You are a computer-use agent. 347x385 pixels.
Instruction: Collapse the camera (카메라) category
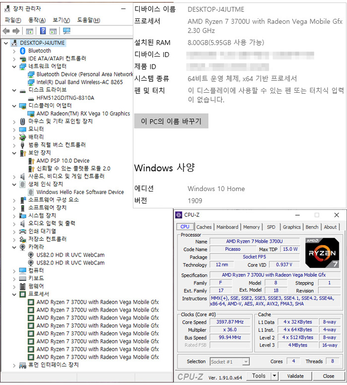tap(14, 247)
